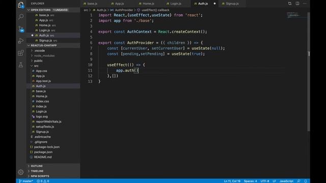Open base.js in Open Editors list

44,15
